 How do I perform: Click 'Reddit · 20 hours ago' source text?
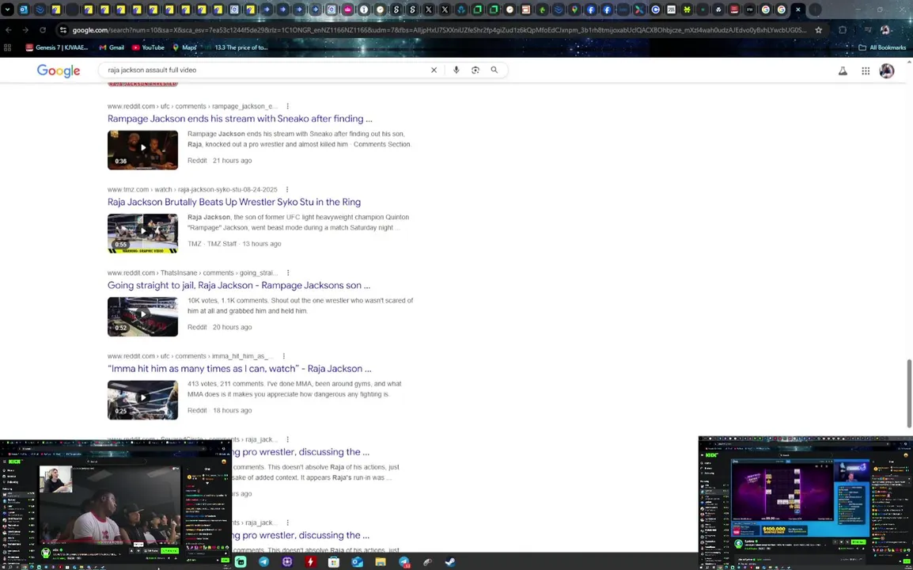219,328
